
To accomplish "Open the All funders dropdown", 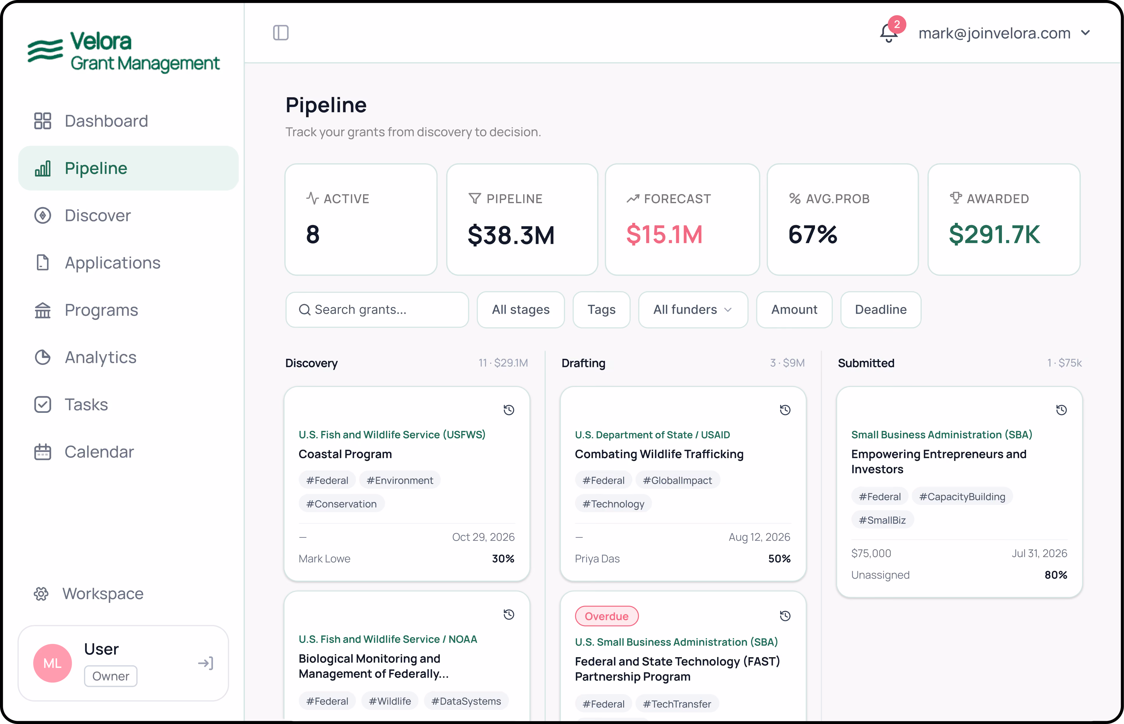I will [693, 310].
